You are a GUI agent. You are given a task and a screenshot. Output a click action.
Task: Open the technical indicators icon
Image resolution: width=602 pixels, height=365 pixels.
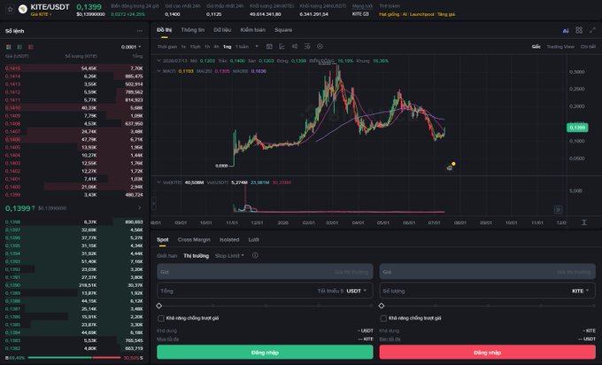282,46
